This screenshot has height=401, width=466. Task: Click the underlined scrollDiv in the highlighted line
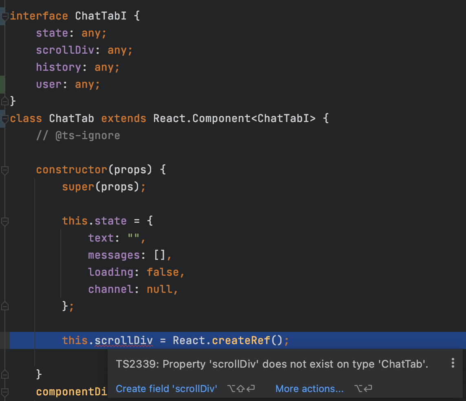click(x=124, y=340)
